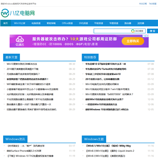This screenshot has height=158, width=158.
Task: Open the 20个拍照小技巧 article
Action: [102, 79]
